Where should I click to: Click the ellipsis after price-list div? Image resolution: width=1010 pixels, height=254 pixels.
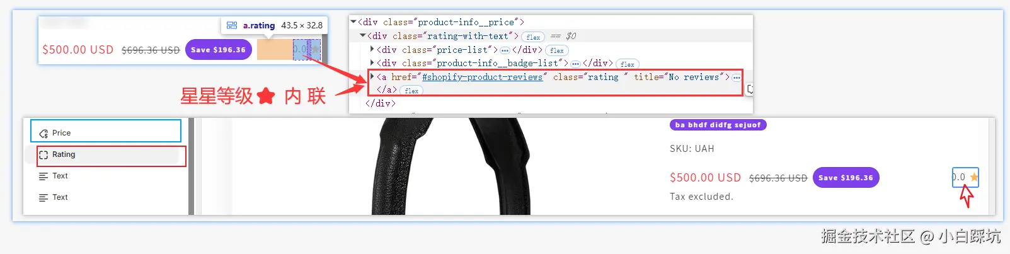(505, 50)
